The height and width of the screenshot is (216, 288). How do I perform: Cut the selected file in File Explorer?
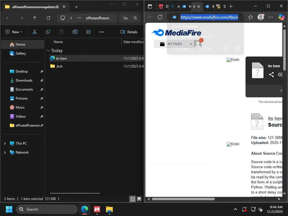34,32
